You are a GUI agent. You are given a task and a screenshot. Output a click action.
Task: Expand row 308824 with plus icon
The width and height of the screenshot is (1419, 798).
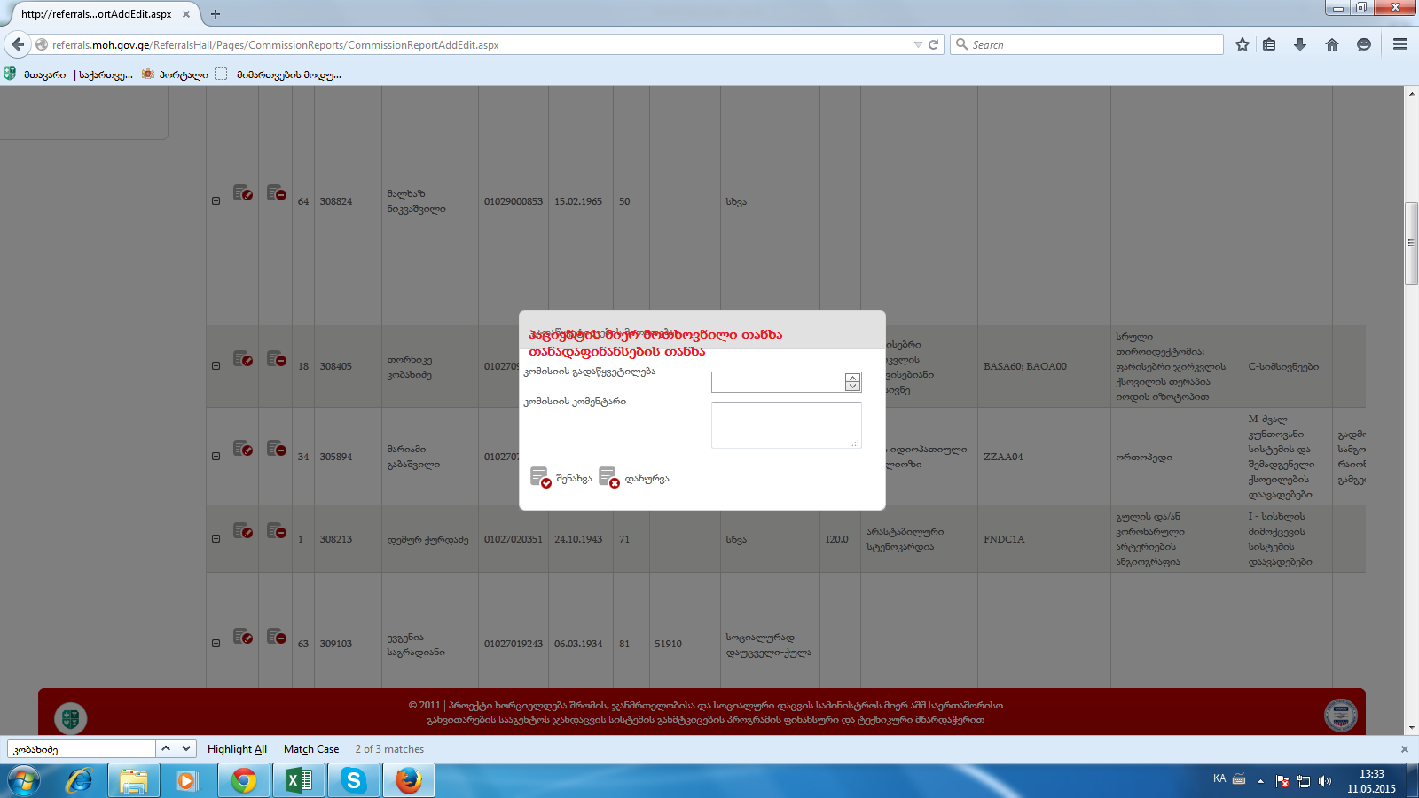216,201
